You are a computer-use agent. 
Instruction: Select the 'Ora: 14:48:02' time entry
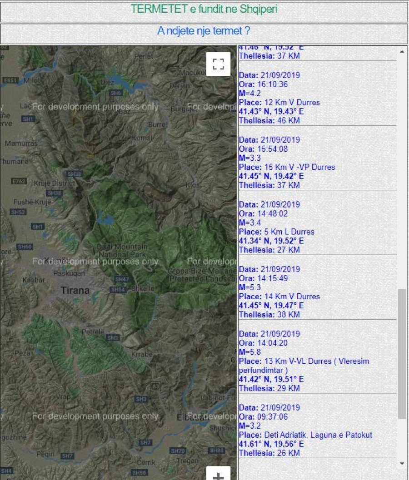pyautogui.click(x=263, y=214)
